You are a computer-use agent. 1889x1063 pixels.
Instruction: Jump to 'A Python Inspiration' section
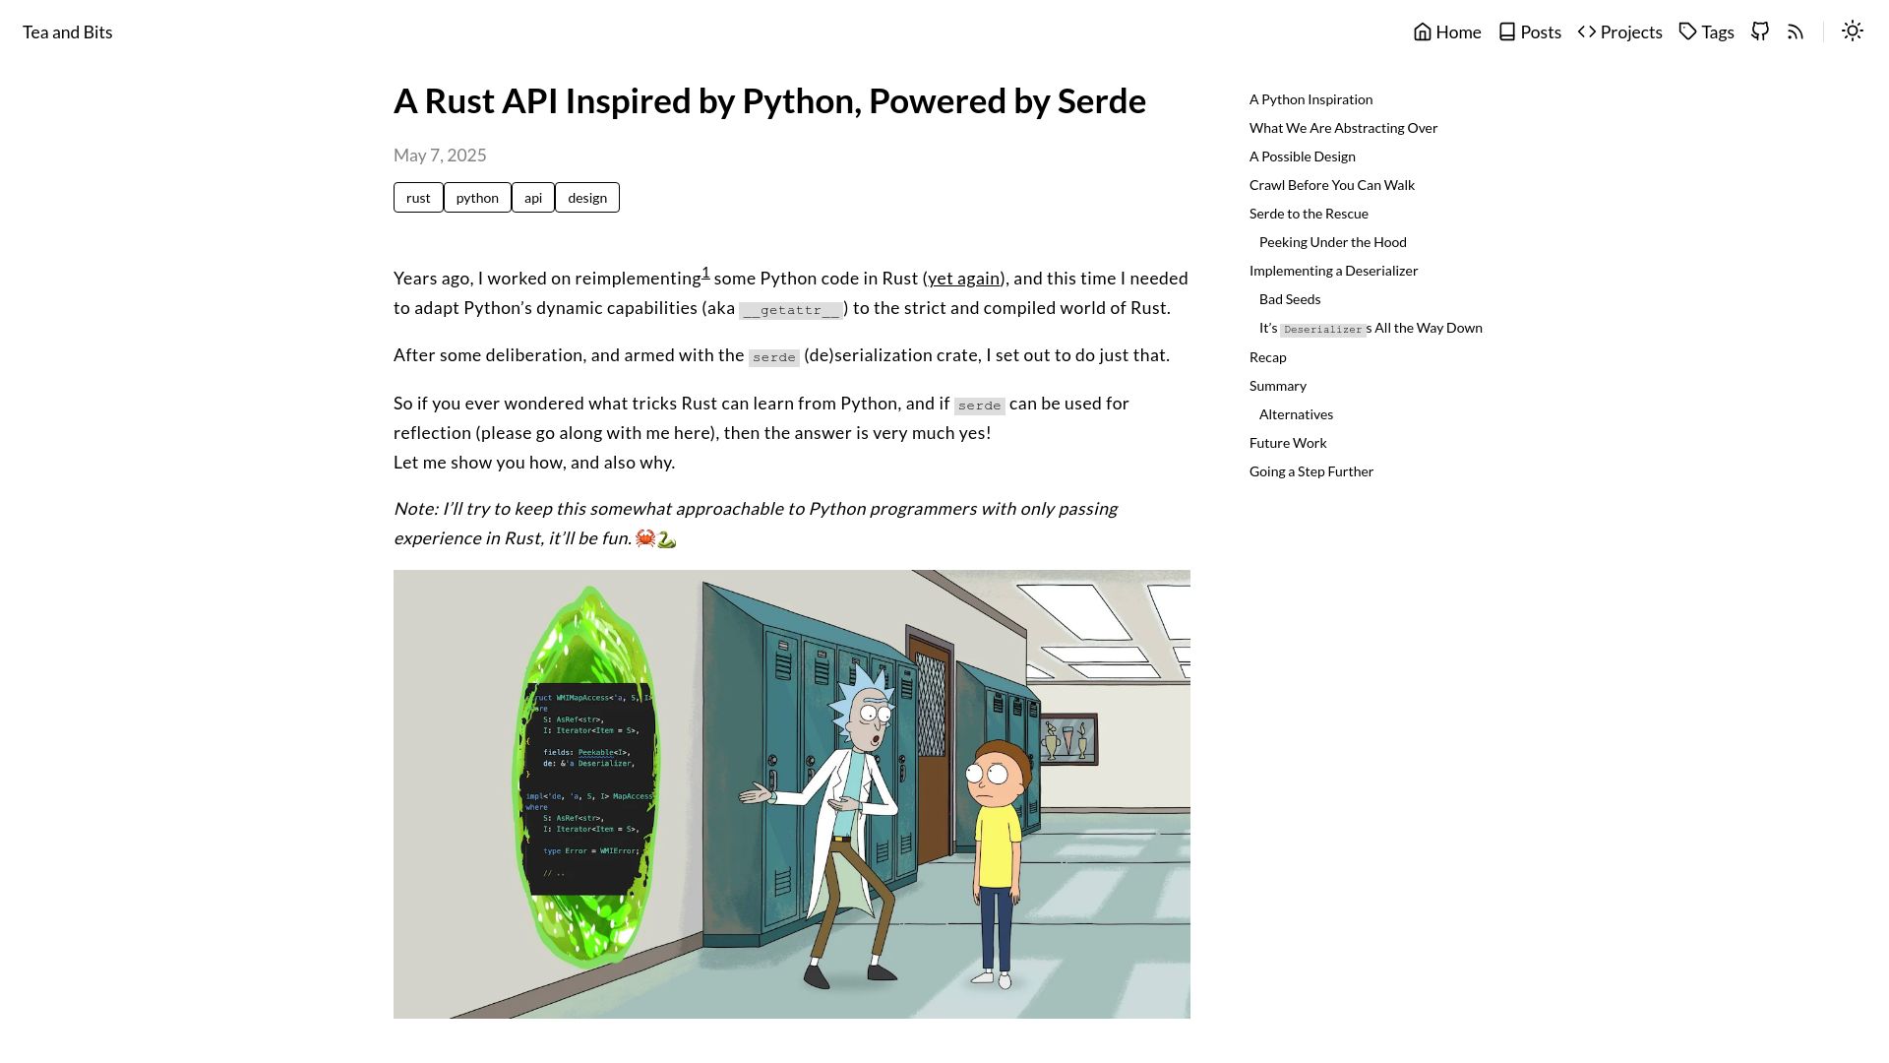tap(1310, 99)
